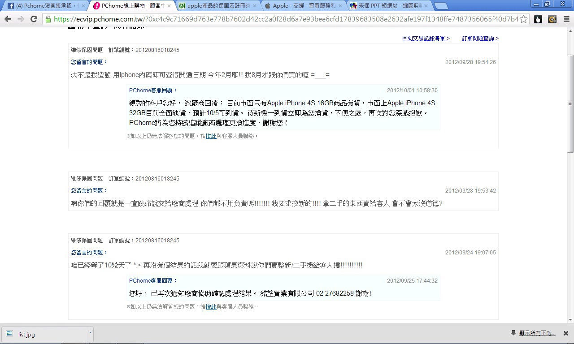The image size is (574, 344).
Task: Reload the page with the refresh icon
Action: pyautogui.click(x=34, y=19)
